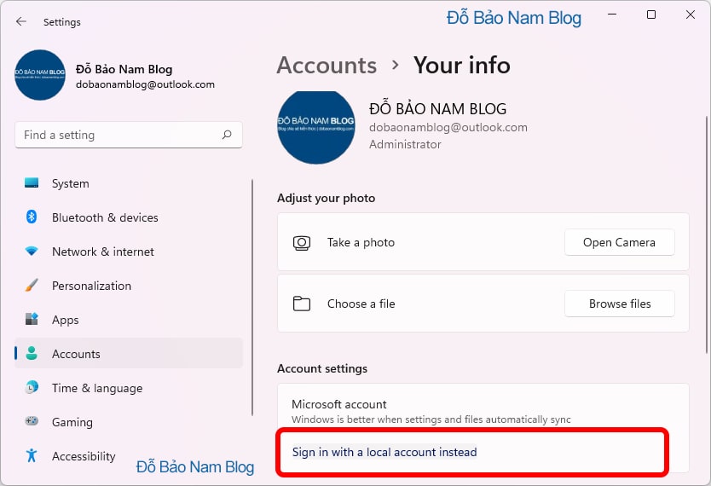Click the Personalization paintbrush icon

point(32,285)
